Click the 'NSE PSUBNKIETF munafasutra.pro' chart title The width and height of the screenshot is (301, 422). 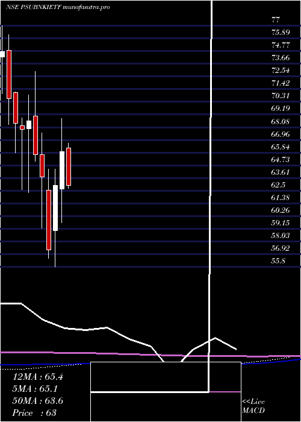58,7
